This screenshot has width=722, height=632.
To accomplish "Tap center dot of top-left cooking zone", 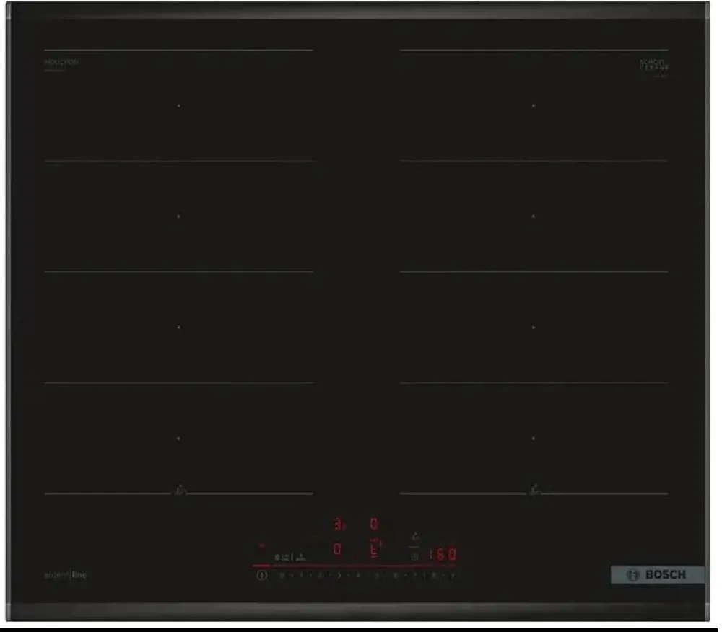I will 179,106.
